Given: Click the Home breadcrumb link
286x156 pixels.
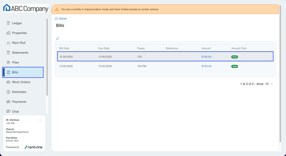Looking at the screenshot, I should [x=61, y=19].
